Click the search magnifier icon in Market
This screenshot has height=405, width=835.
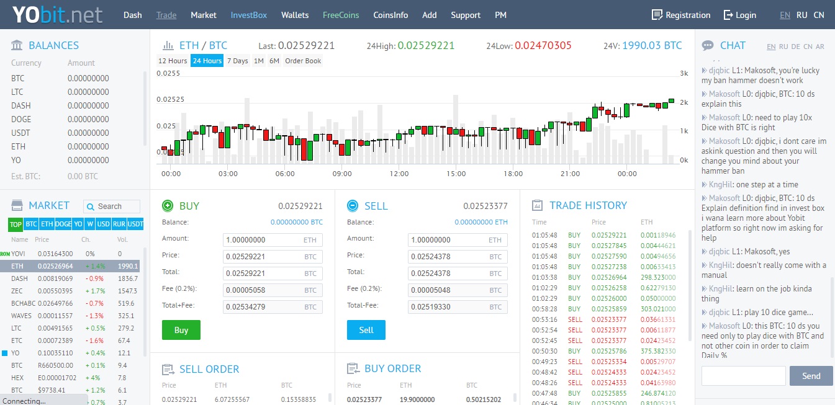[x=91, y=207]
